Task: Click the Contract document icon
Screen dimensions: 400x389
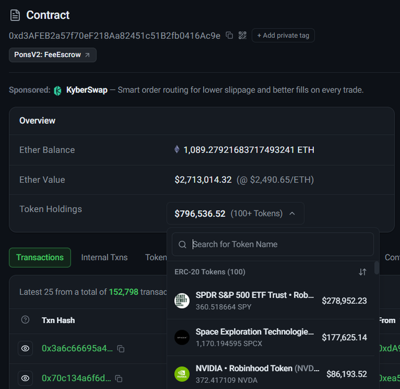Action: pyautogui.click(x=15, y=15)
